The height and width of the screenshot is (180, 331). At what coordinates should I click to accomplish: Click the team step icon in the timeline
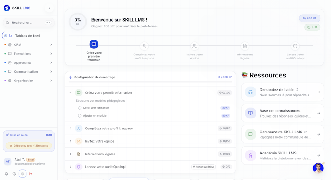coord(195,46)
